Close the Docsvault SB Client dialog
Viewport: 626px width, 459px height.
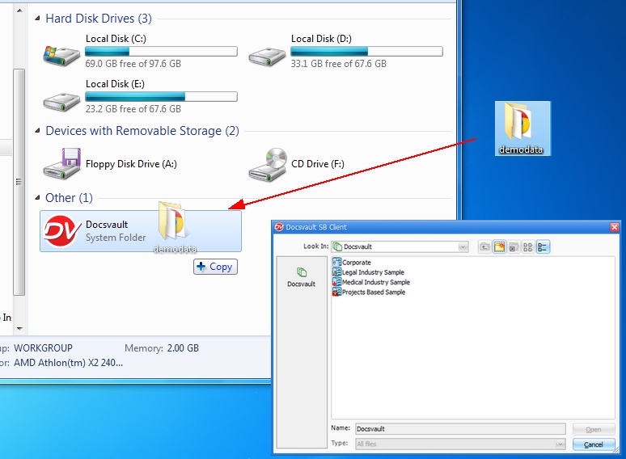[x=614, y=227]
